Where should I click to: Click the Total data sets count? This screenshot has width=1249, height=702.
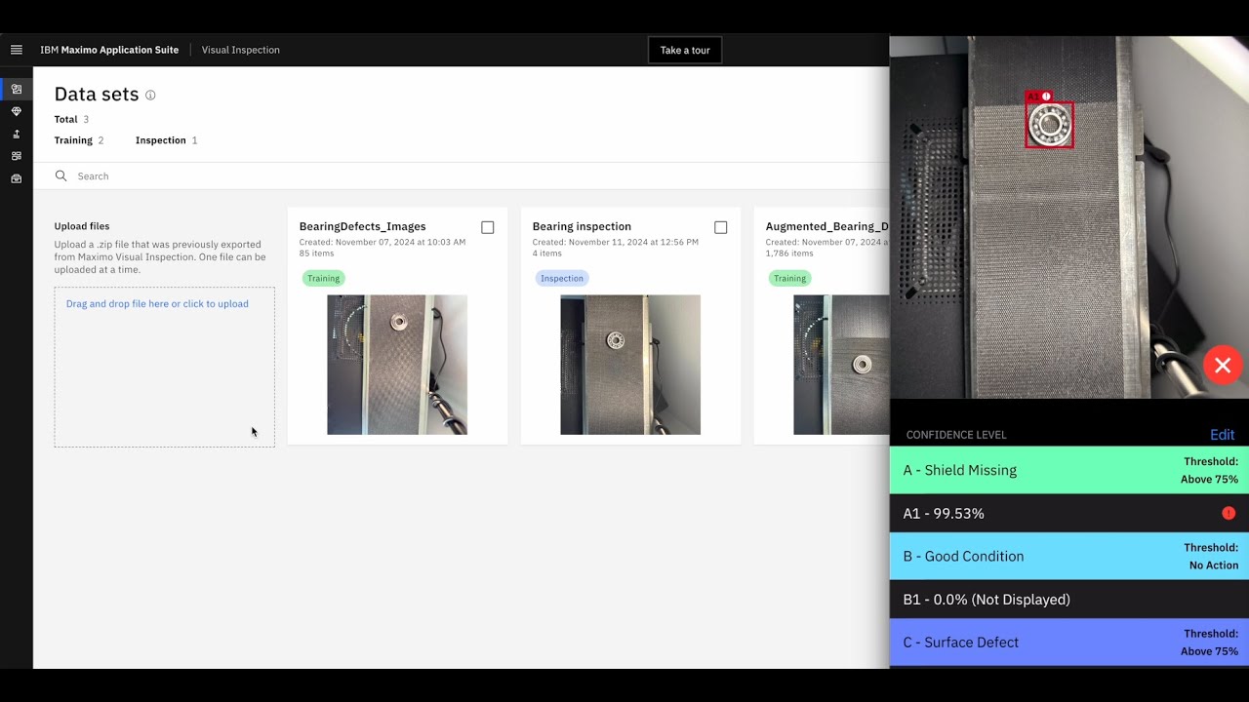[x=71, y=119]
